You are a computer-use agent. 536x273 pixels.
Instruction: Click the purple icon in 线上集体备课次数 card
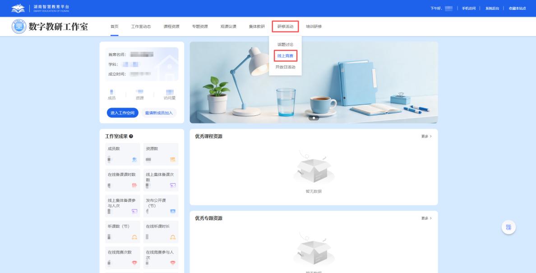coord(173,185)
